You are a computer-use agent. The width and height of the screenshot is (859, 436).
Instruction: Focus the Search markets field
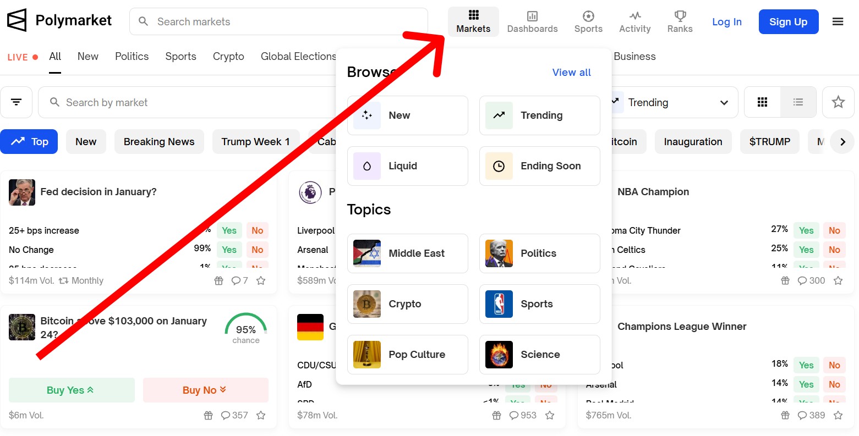pos(278,21)
